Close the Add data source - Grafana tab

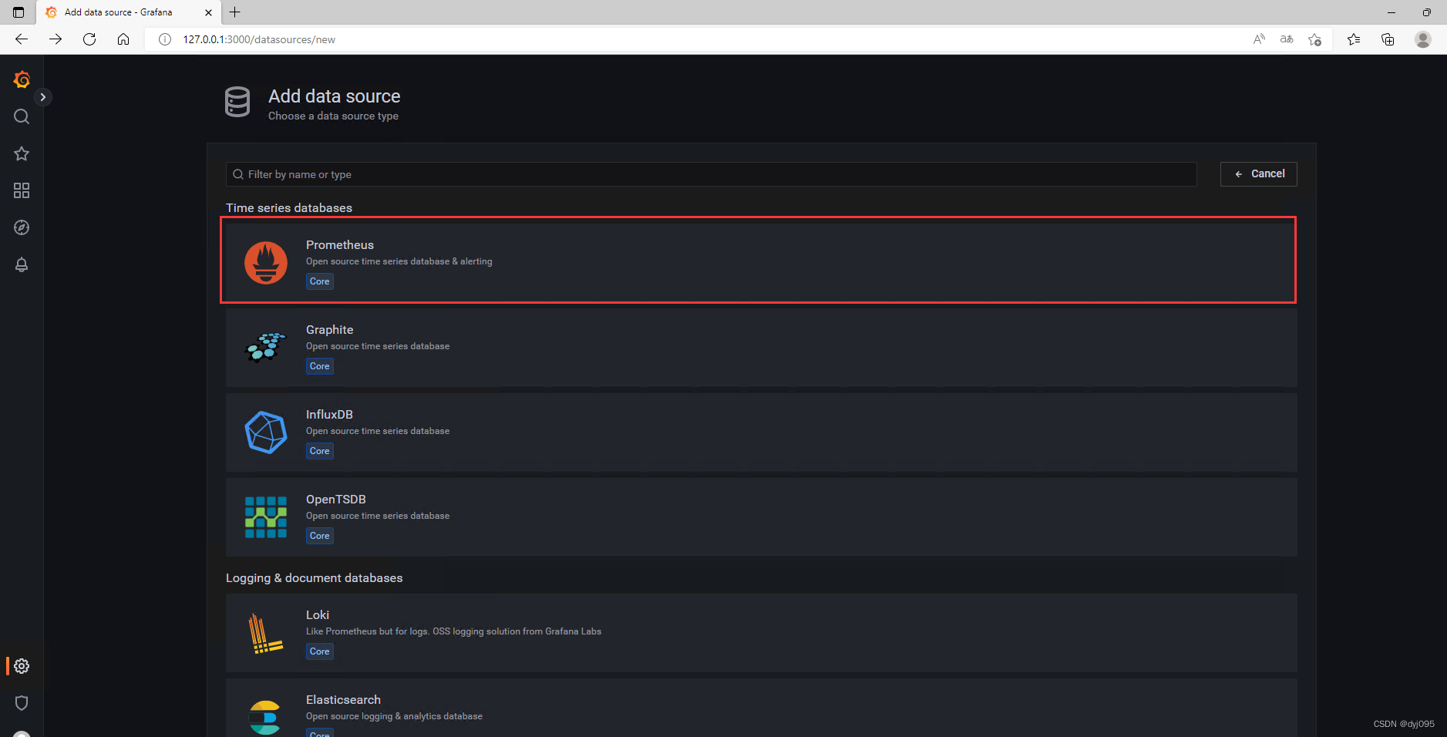[x=208, y=12]
